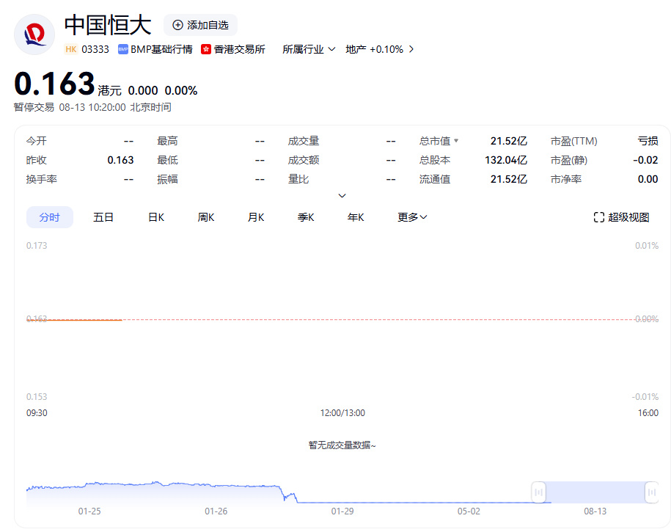
Task: Click the 换手率 label
Action: tap(42, 179)
